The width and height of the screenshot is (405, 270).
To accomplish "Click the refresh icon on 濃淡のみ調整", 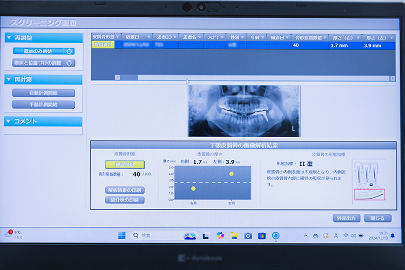I will pyautogui.click(x=69, y=51).
